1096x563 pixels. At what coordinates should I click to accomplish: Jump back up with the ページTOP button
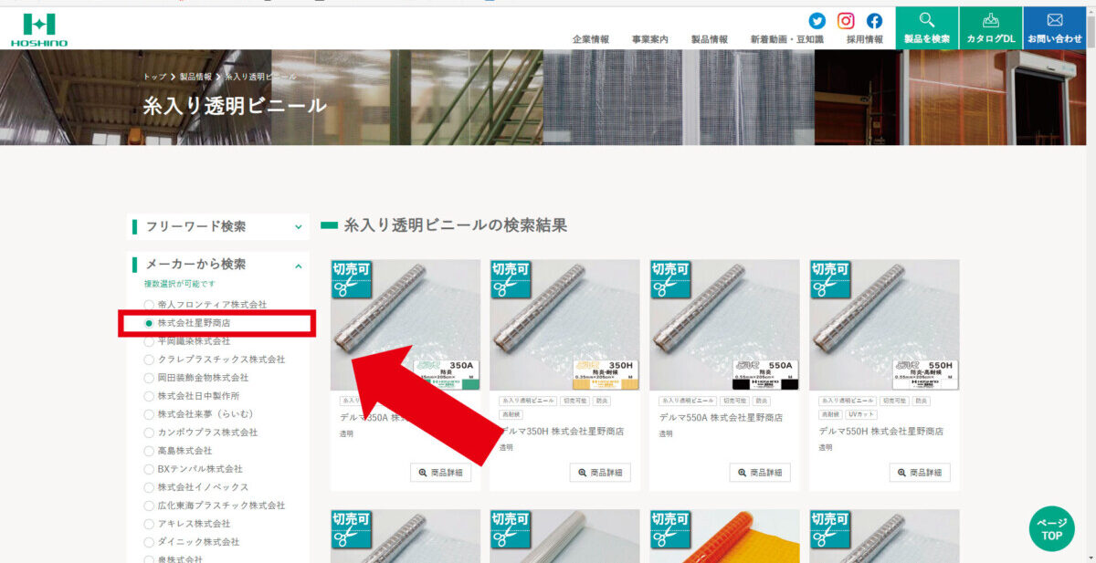pos(1051,528)
